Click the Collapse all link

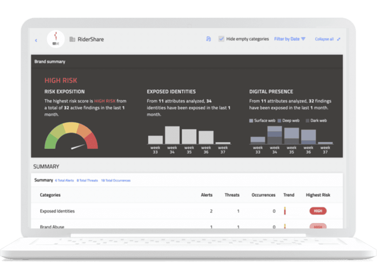pyautogui.click(x=324, y=39)
